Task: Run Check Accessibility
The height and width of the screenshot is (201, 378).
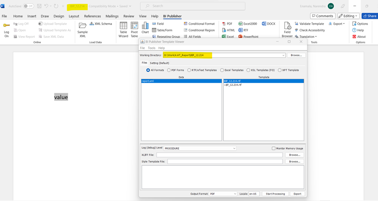Action: (310, 30)
